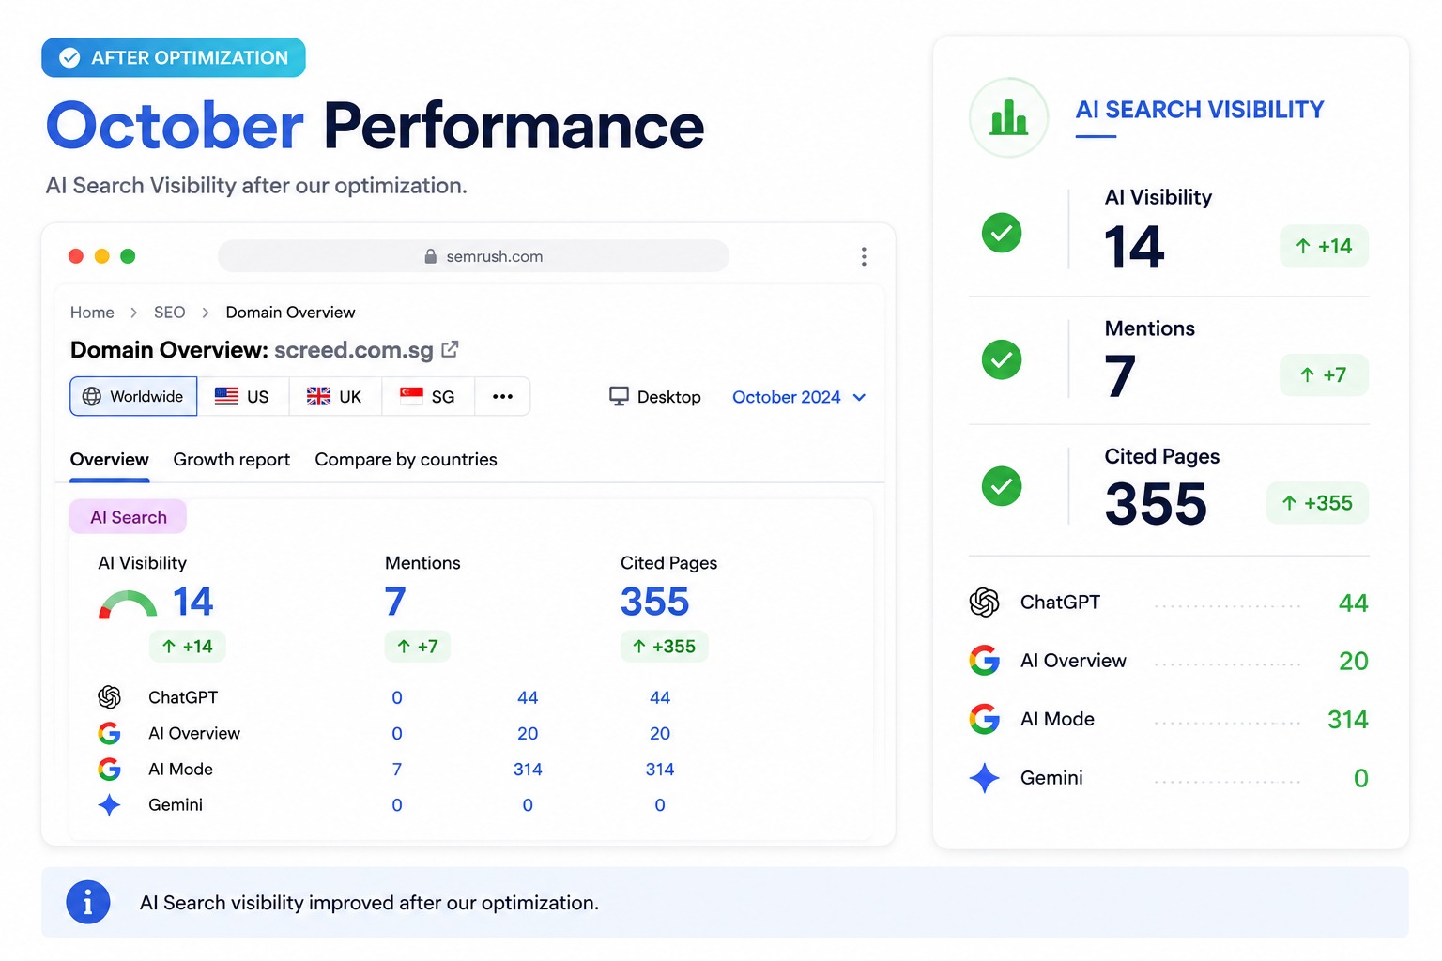The height and width of the screenshot is (961, 1442).
Task: Go to SEO in the breadcrumb
Action: click(x=170, y=313)
